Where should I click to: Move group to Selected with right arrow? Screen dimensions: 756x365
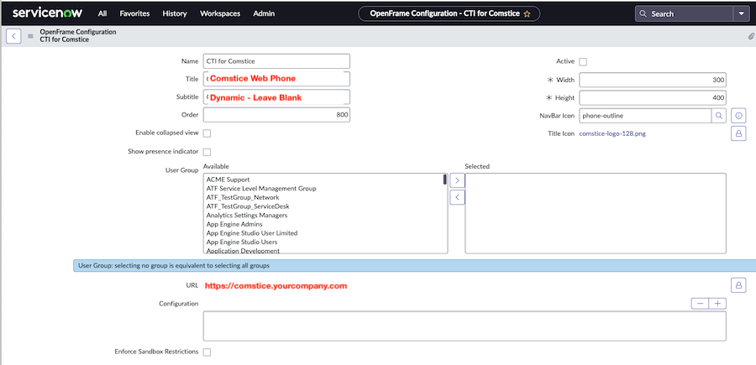pyautogui.click(x=457, y=180)
